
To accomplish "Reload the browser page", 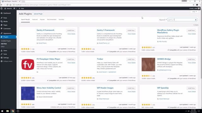I will point(7,5).
